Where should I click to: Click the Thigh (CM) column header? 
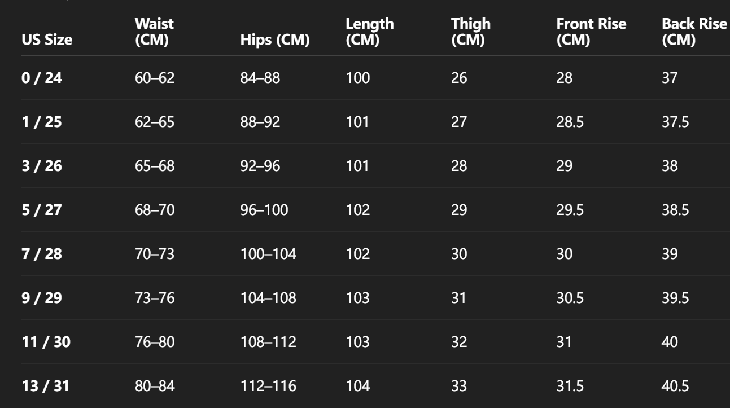click(471, 33)
